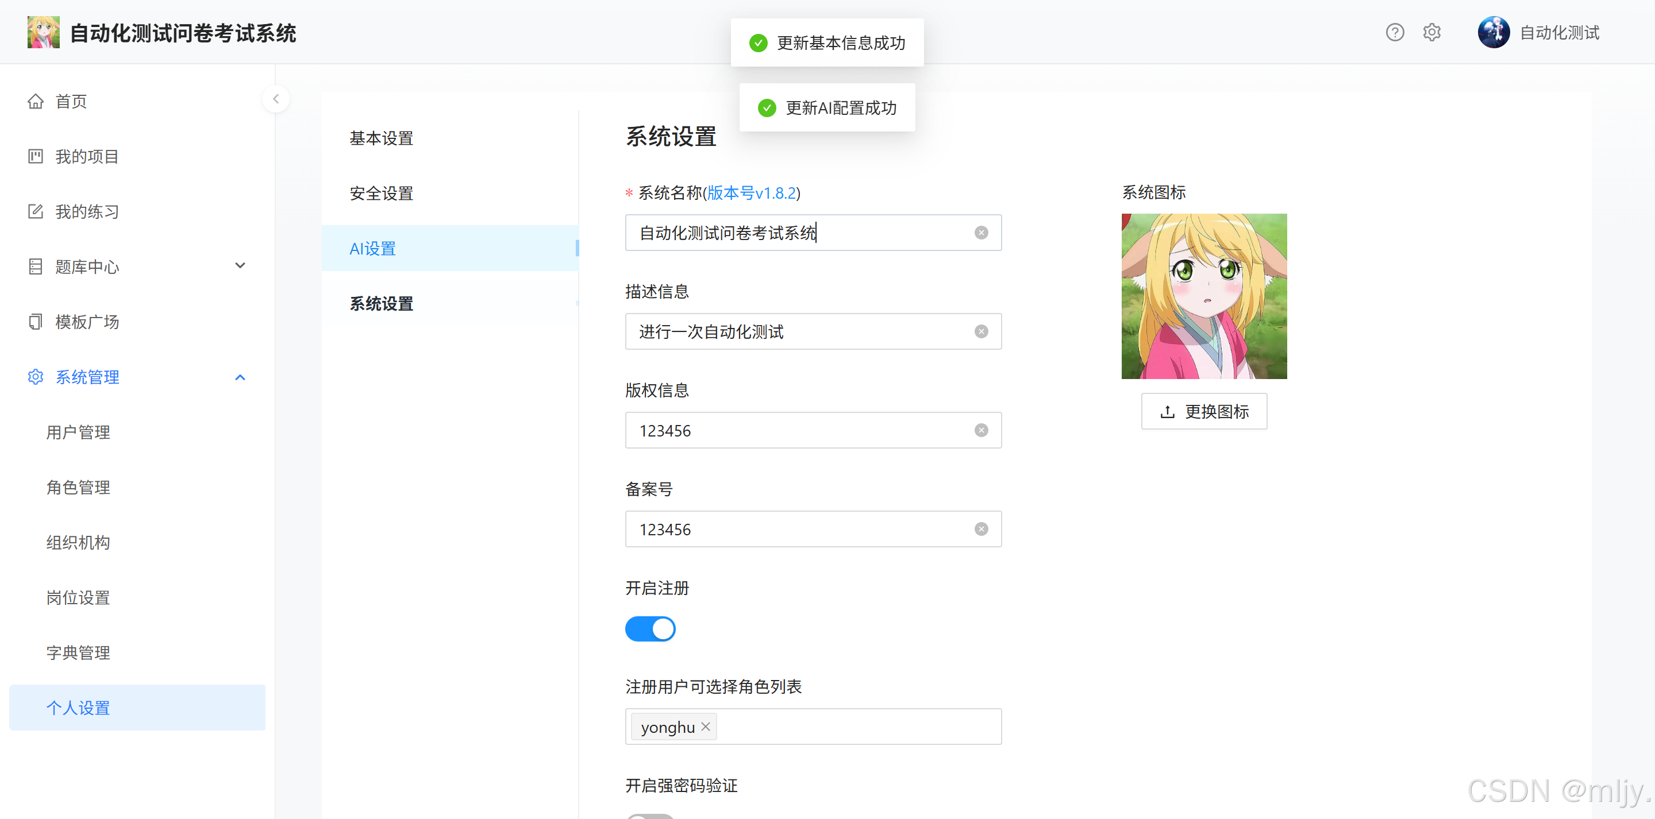This screenshot has width=1655, height=819.
Task: Clear the record number field
Action: click(x=980, y=530)
